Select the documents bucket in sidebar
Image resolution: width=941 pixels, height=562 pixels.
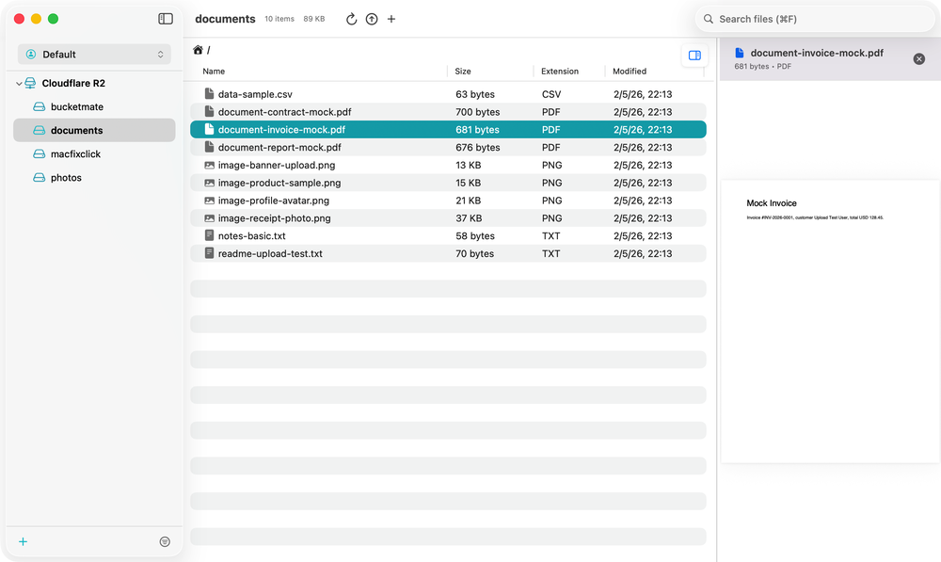[94, 130]
